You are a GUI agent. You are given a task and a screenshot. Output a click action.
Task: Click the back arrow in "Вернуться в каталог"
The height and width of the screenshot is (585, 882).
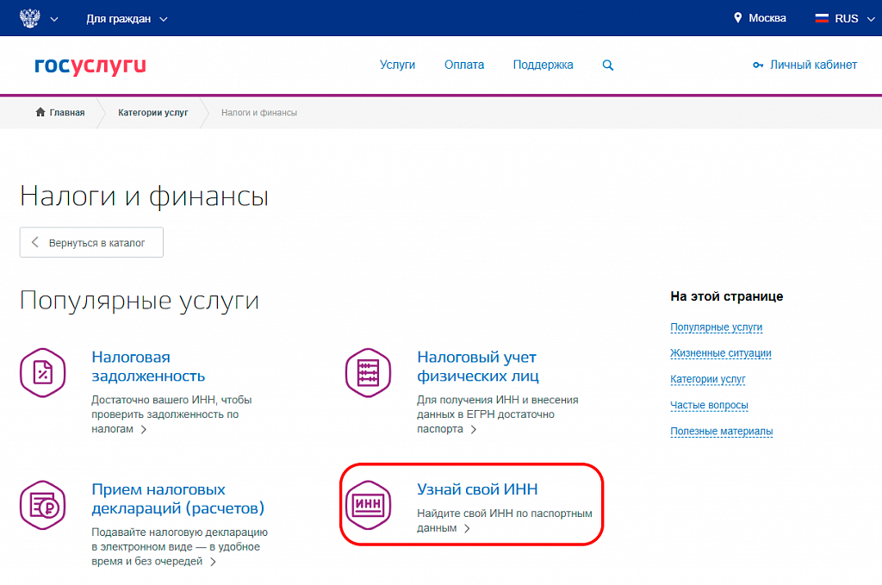(34, 242)
